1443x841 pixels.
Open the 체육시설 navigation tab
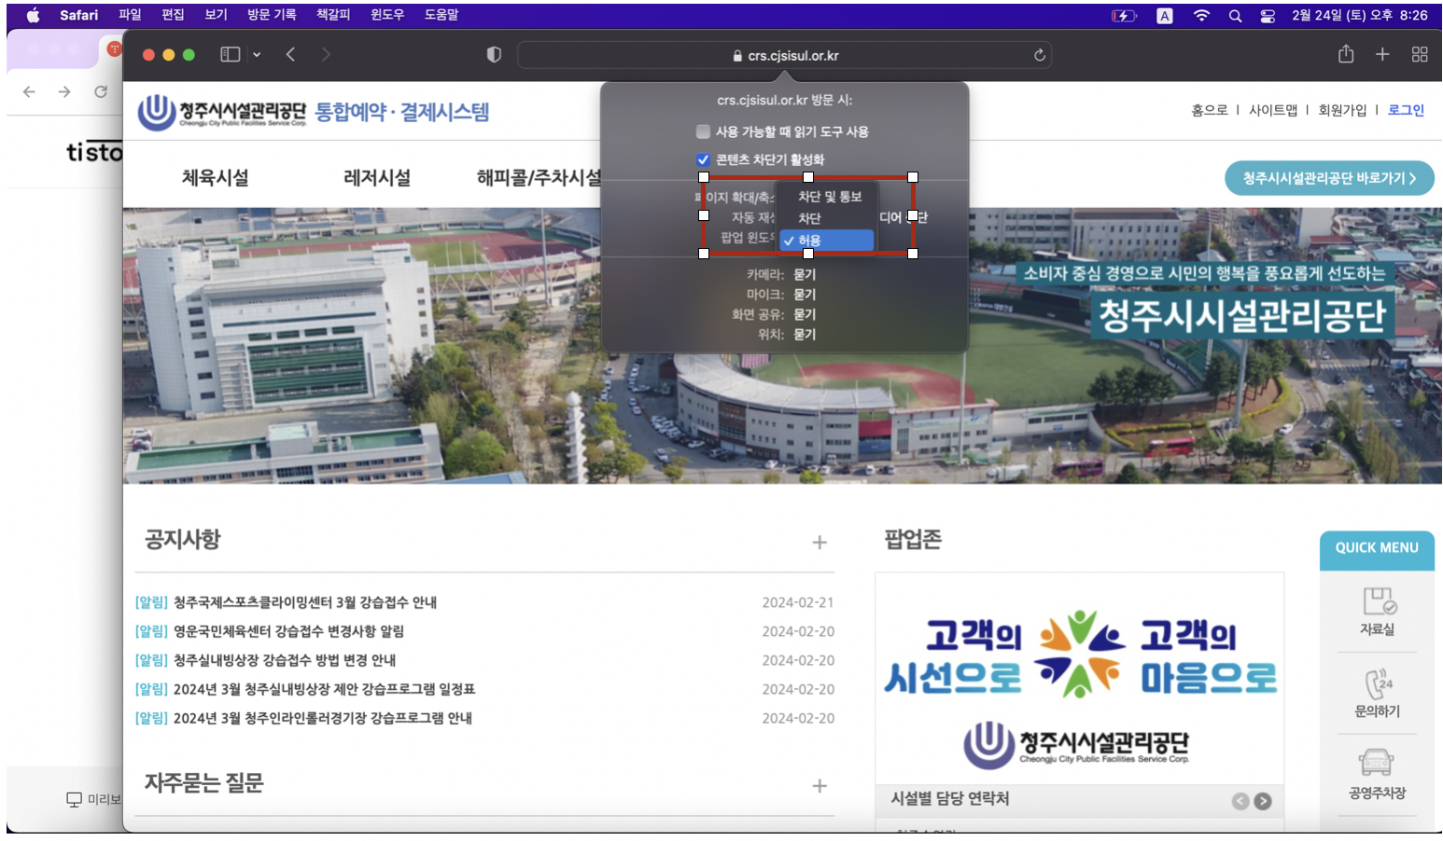tap(216, 177)
